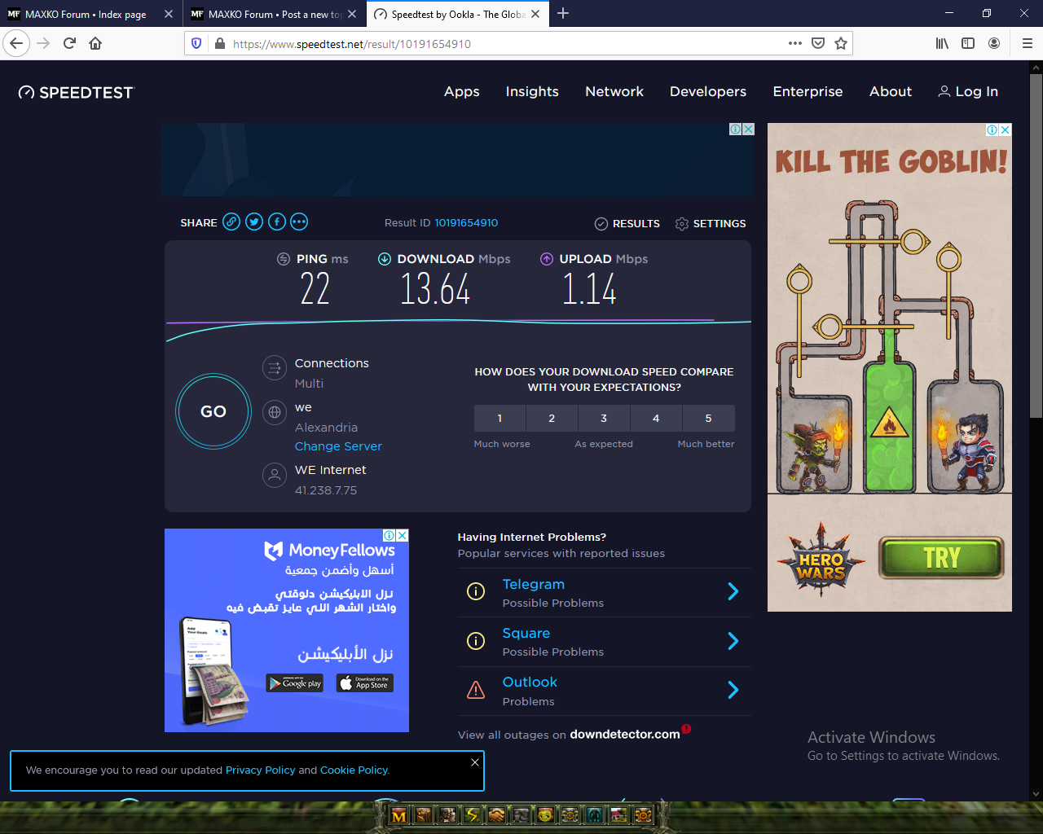Screen dimensions: 1043x834
Task: Show site security padlock info
Action: pyautogui.click(x=219, y=43)
